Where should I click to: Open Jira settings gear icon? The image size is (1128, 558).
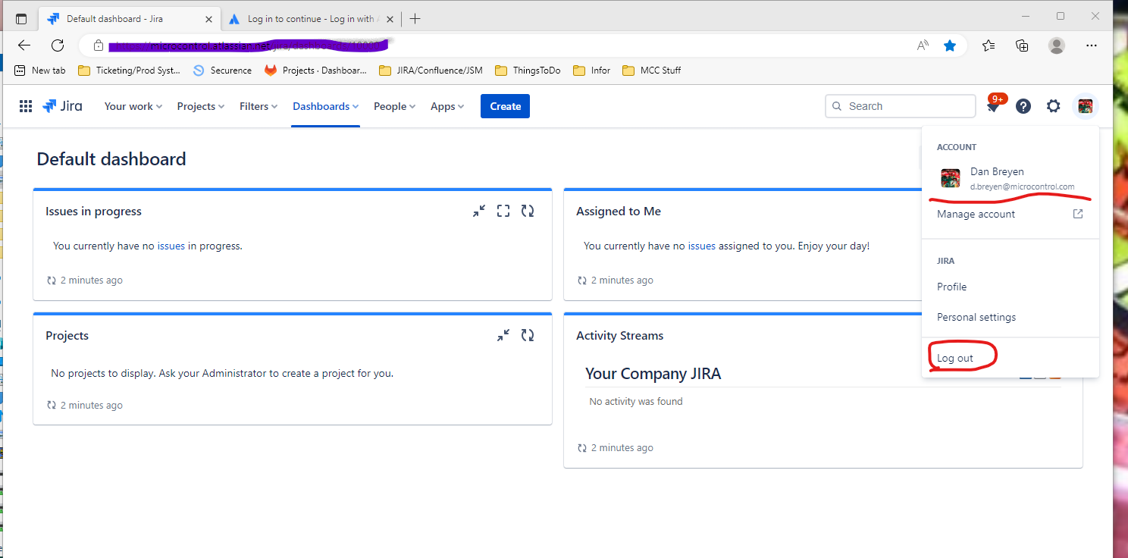coord(1053,106)
